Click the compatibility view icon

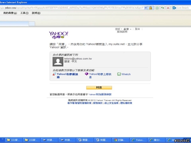click(157, 8)
